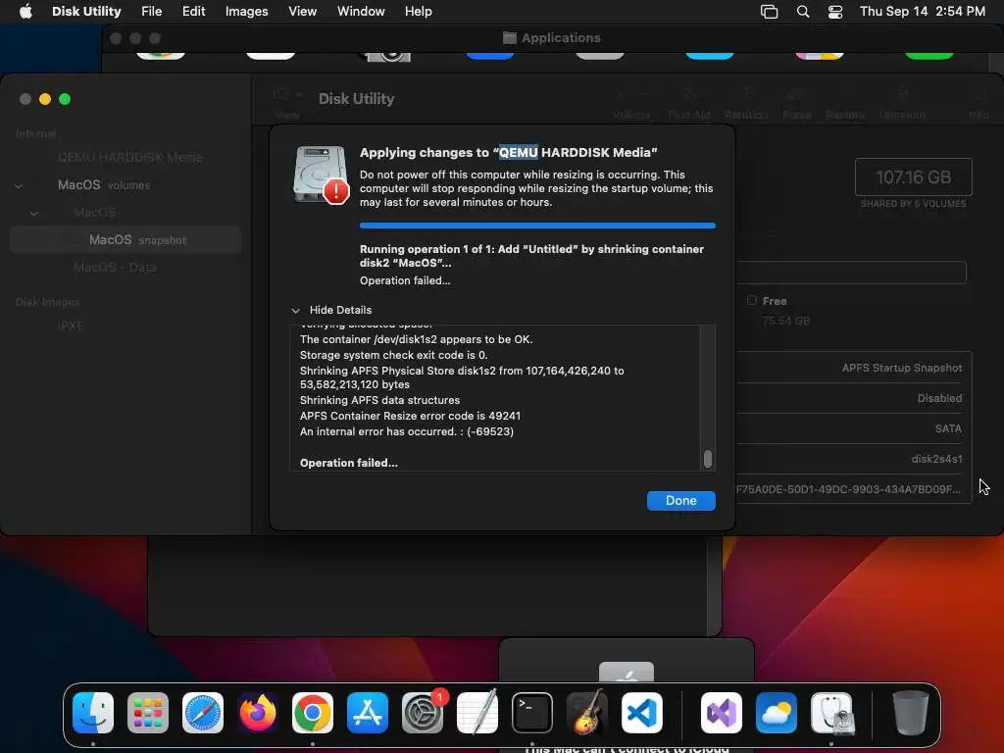Open the Help menu
1004x753 pixels.
(418, 12)
